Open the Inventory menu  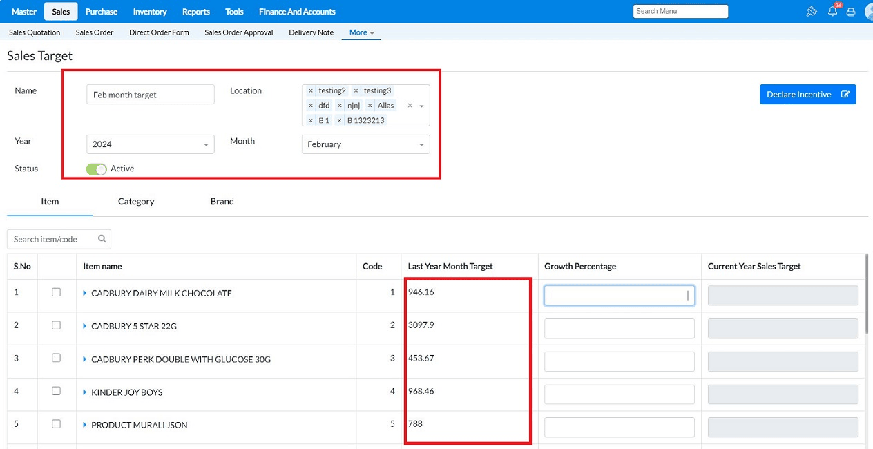coord(150,12)
